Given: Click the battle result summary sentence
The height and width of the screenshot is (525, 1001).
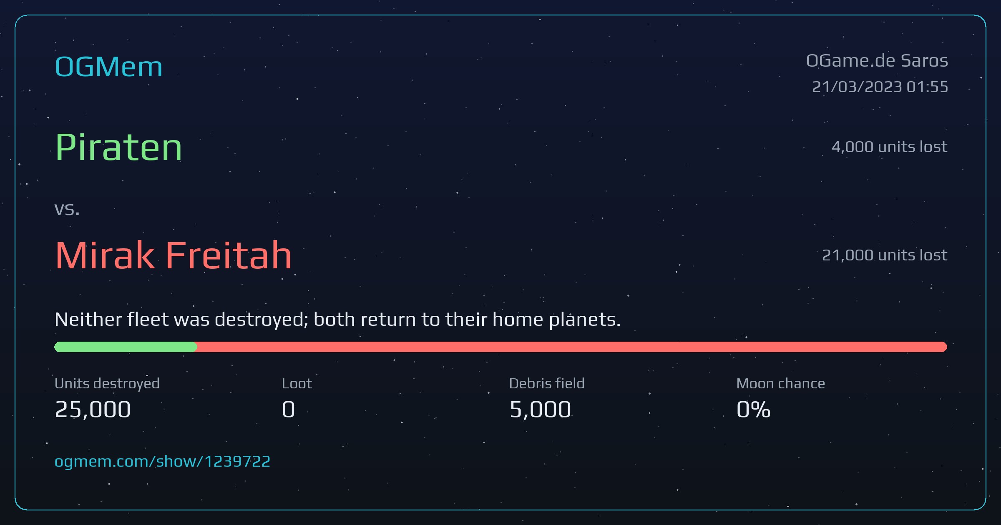Looking at the screenshot, I should 337,320.
